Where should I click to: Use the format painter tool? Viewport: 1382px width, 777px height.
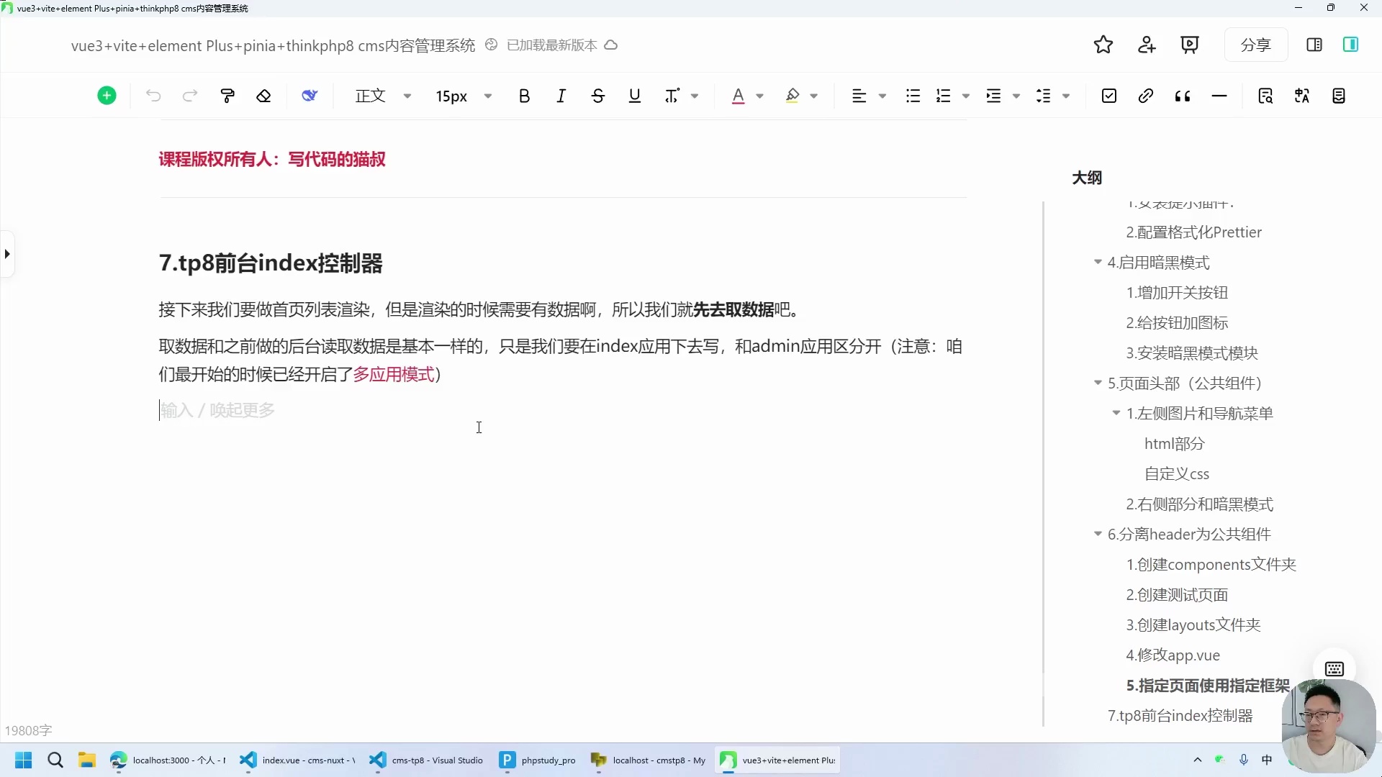coord(227,95)
